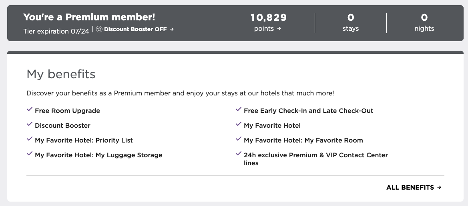The height and width of the screenshot is (206, 468).
Task: Open the ALL BENEFITS link
Action: pyautogui.click(x=414, y=188)
